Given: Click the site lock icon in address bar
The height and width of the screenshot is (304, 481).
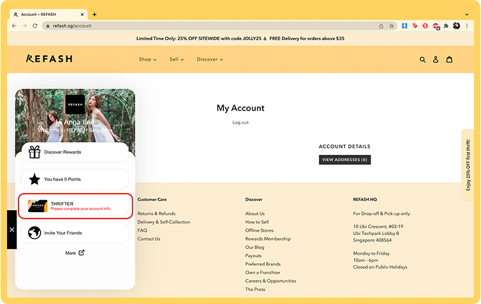Looking at the screenshot, I should 48,26.
